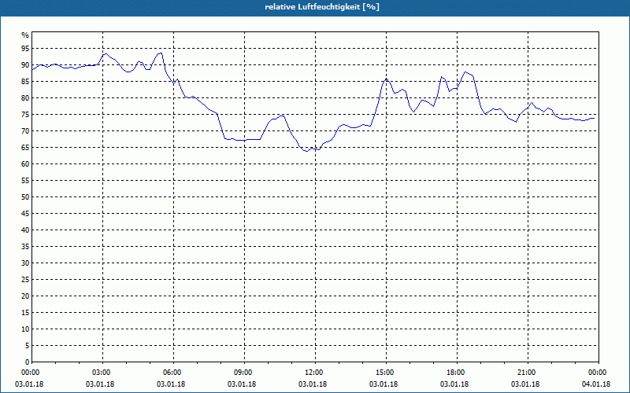Select the y-axis value 50
630x393 pixels.
25,197
